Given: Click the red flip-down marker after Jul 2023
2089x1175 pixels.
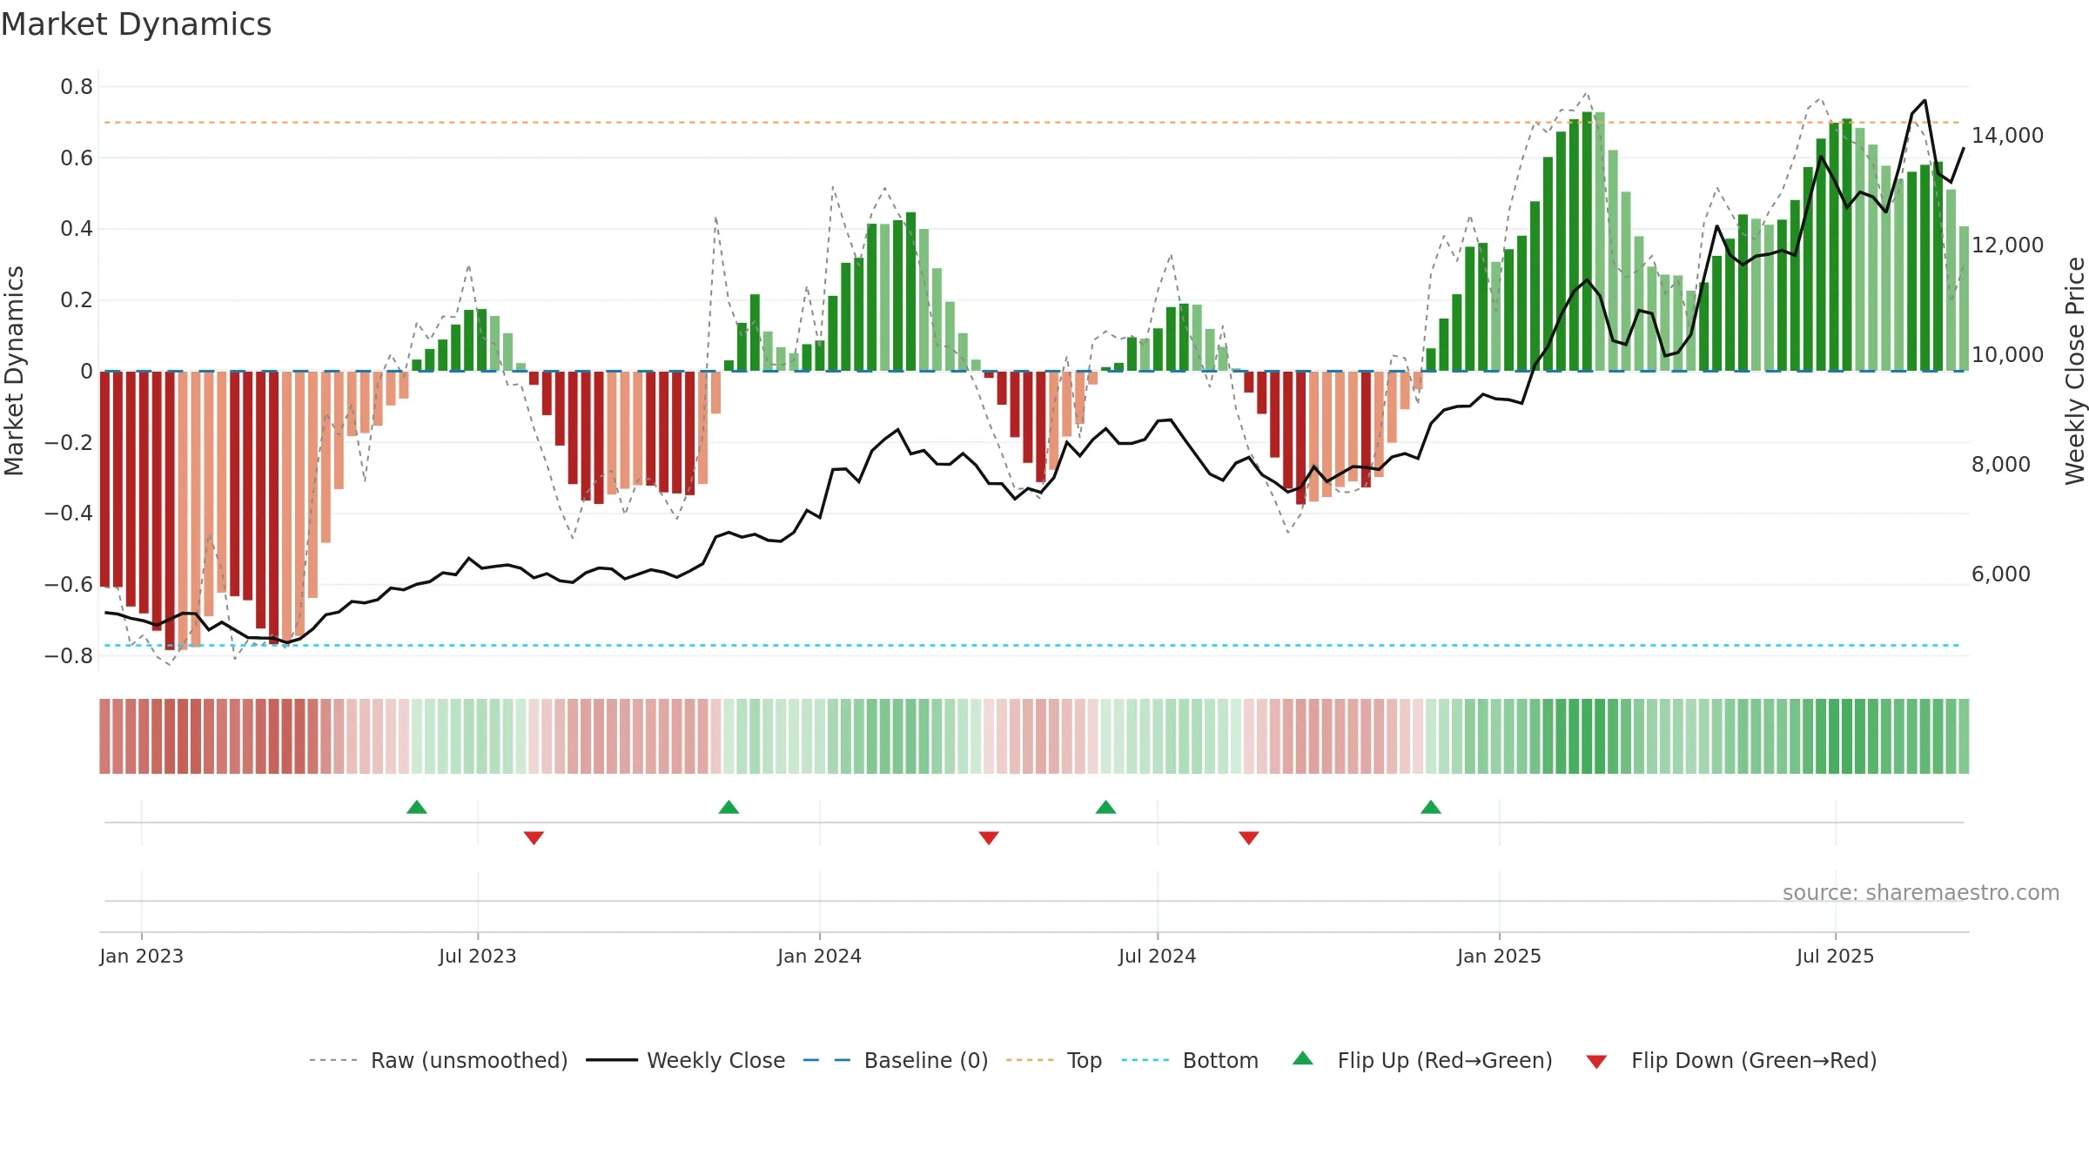Looking at the screenshot, I should pos(534,837).
